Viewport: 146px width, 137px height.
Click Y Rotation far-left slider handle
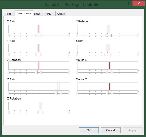[77, 35]
